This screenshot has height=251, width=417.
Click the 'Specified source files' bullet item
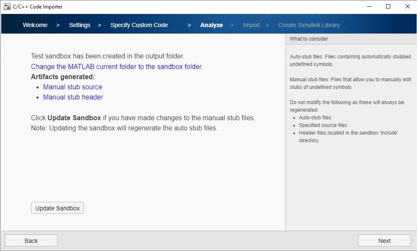(323, 125)
